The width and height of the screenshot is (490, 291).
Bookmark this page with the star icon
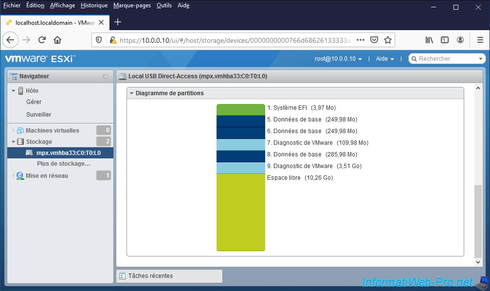388,40
